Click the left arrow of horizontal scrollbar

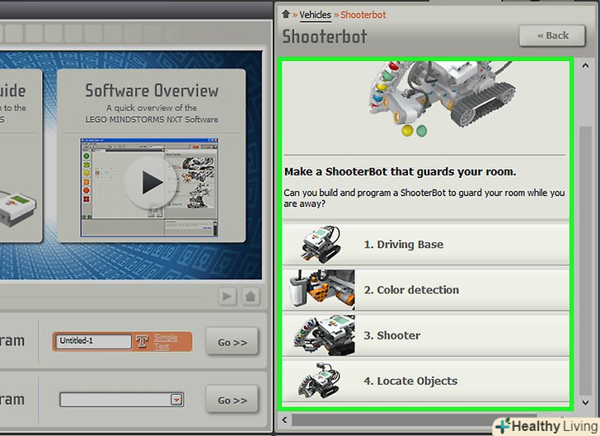286,420
